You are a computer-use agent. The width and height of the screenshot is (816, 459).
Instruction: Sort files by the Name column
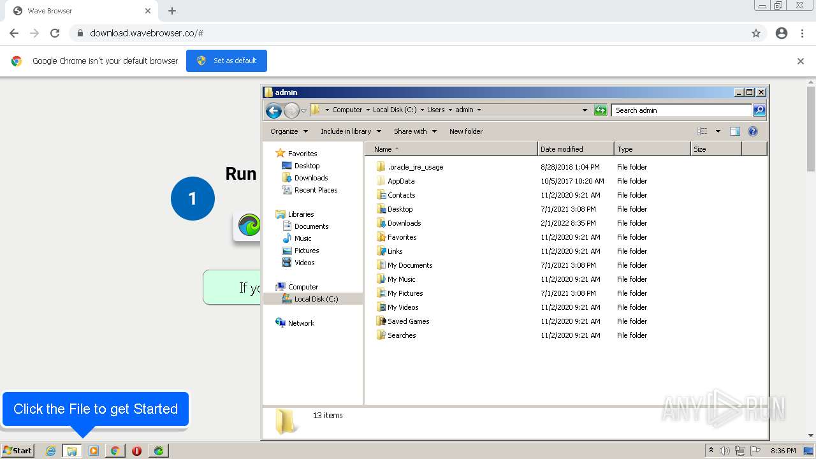(451, 149)
